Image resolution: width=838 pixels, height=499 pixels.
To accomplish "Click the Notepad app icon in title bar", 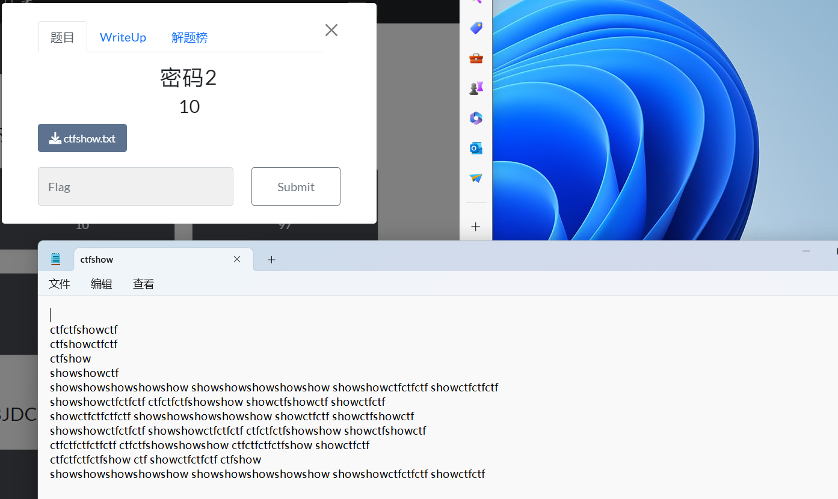I will click(x=56, y=259).
